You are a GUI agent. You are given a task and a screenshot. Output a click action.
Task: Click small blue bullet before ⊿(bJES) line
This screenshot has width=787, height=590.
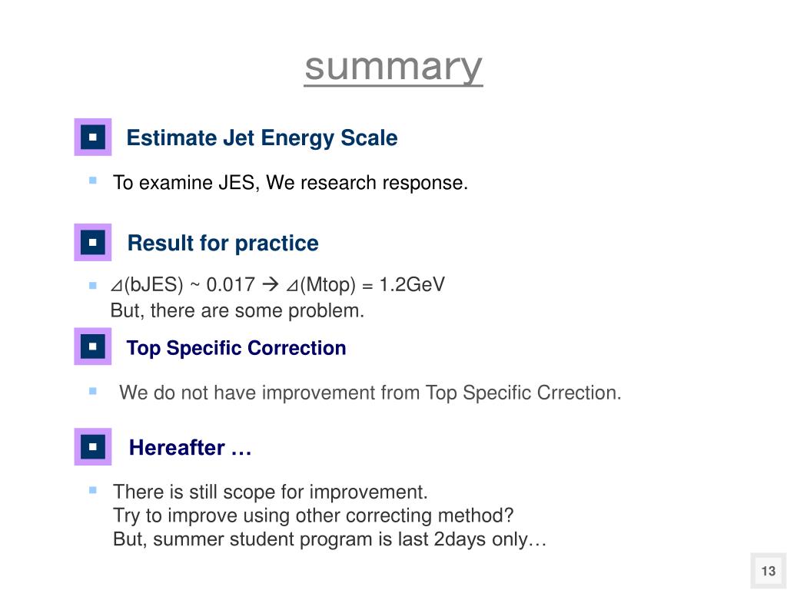(93, 286)
